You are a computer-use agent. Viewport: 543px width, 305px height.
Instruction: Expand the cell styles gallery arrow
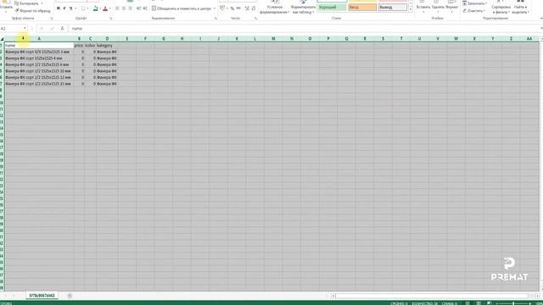411,9
